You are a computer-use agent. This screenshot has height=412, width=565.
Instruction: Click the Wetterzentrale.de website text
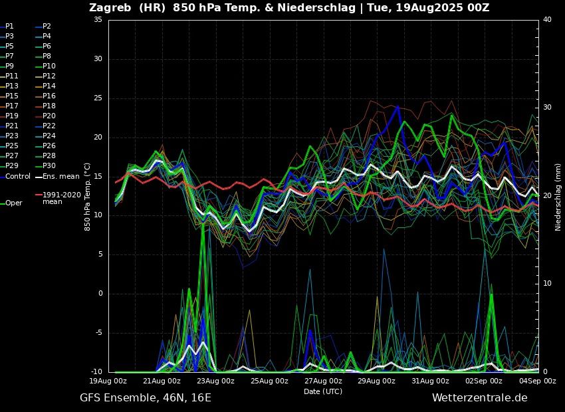click(x=479, y=398)
